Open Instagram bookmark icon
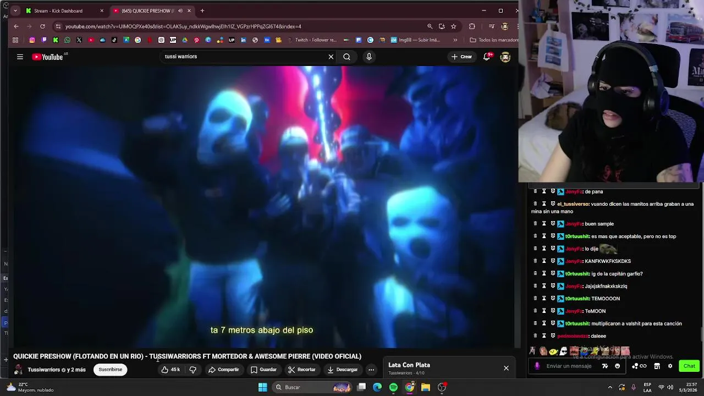This screenshot has width=704, height=396. pyautogui.click(x=32, y=40)
